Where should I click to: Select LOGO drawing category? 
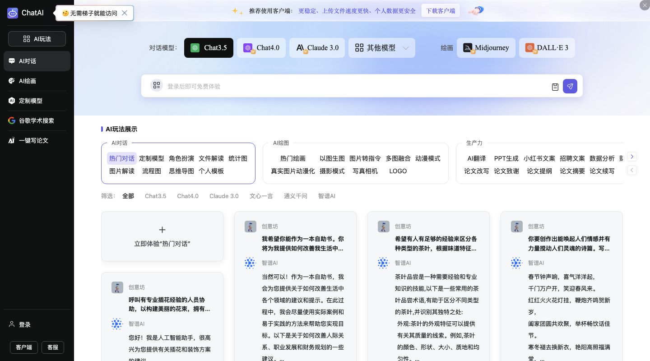coord(398,171)
